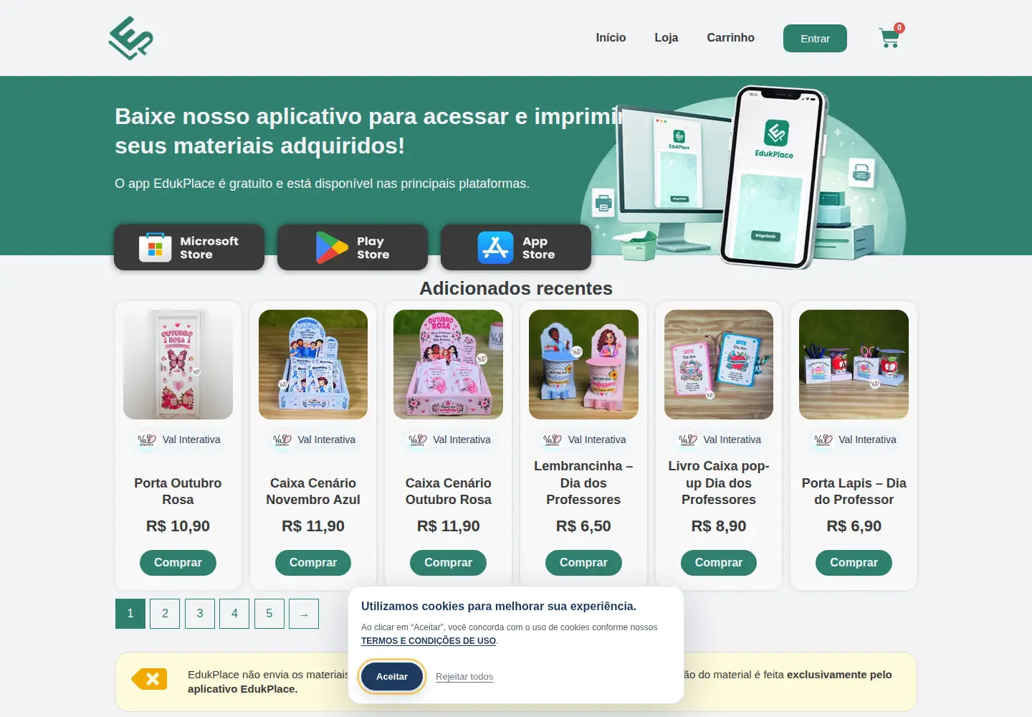Click the Porta Lapis – Dia do Professor title

[854, 491]
